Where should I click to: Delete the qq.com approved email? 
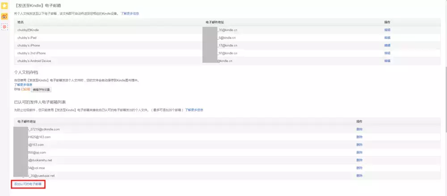click(x=359, y=152)
